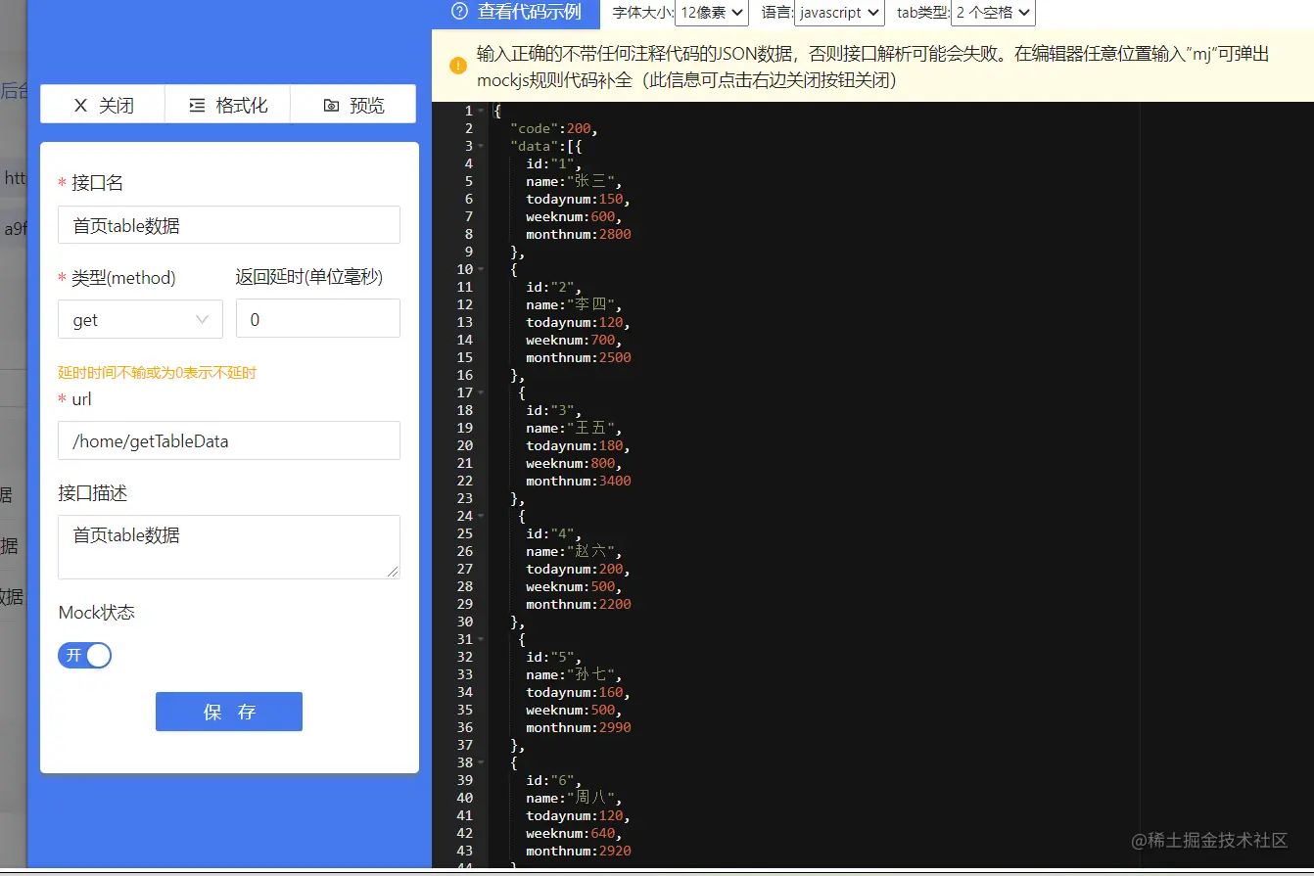Click the code line "code":200
The image size is (1314, 876).
tap(553, 128)
